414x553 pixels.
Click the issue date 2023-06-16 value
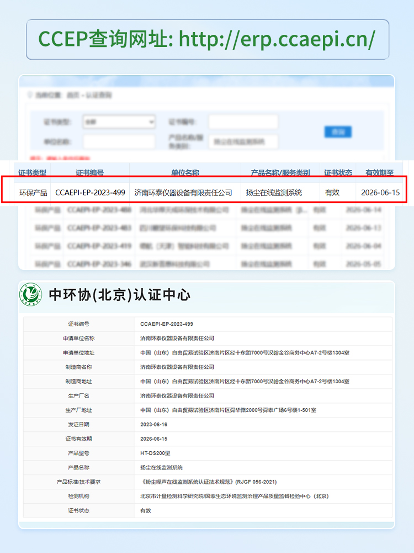click(x=154, y=424)
